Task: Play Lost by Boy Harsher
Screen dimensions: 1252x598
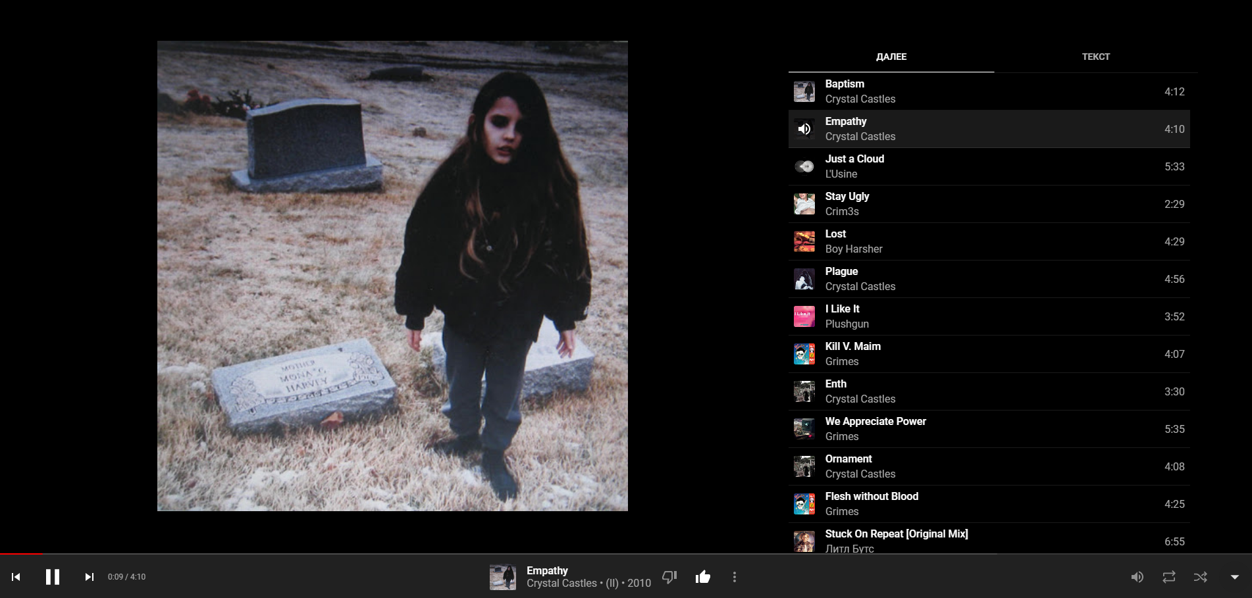Action: coord(989,241)
